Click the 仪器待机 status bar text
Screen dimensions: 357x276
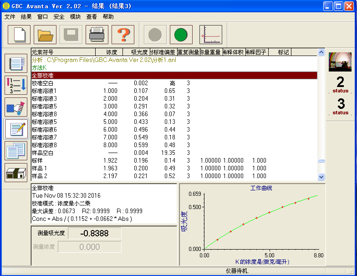237,271
